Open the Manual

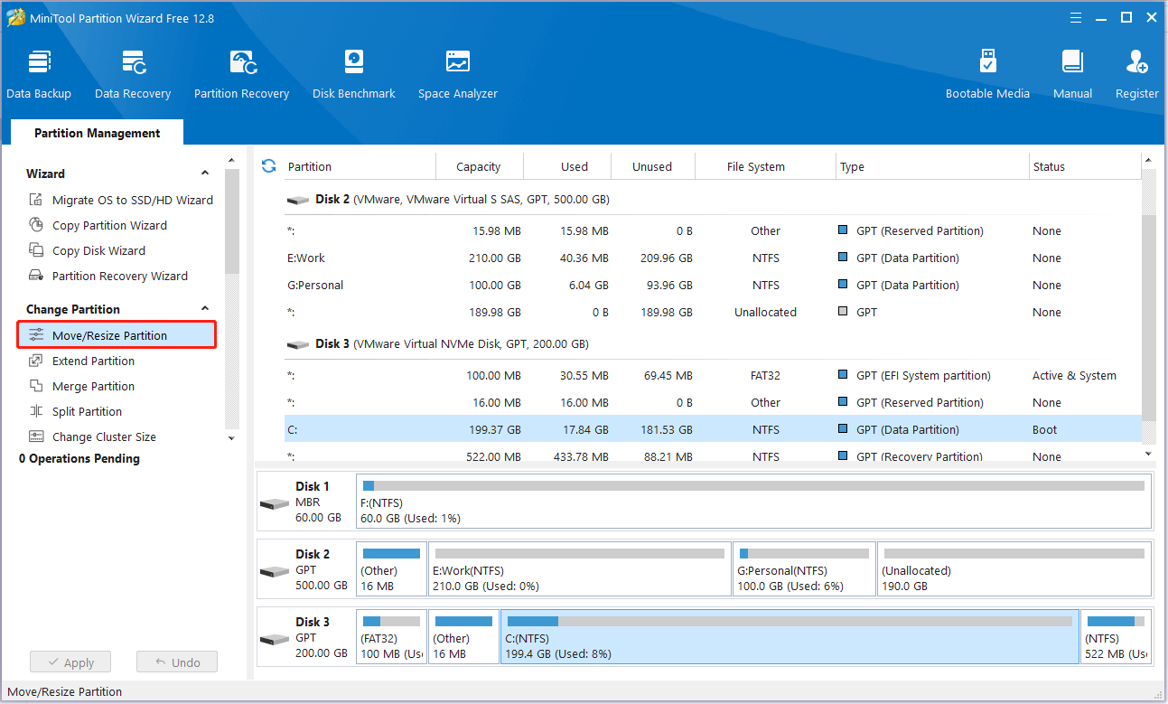pyautogui.click(x=1072, y=74)
